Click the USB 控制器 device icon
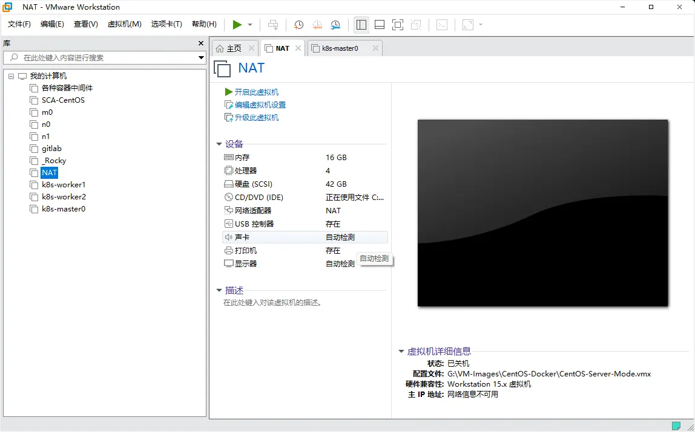Viewport: 695px width, 432px height. coord(229,224)
